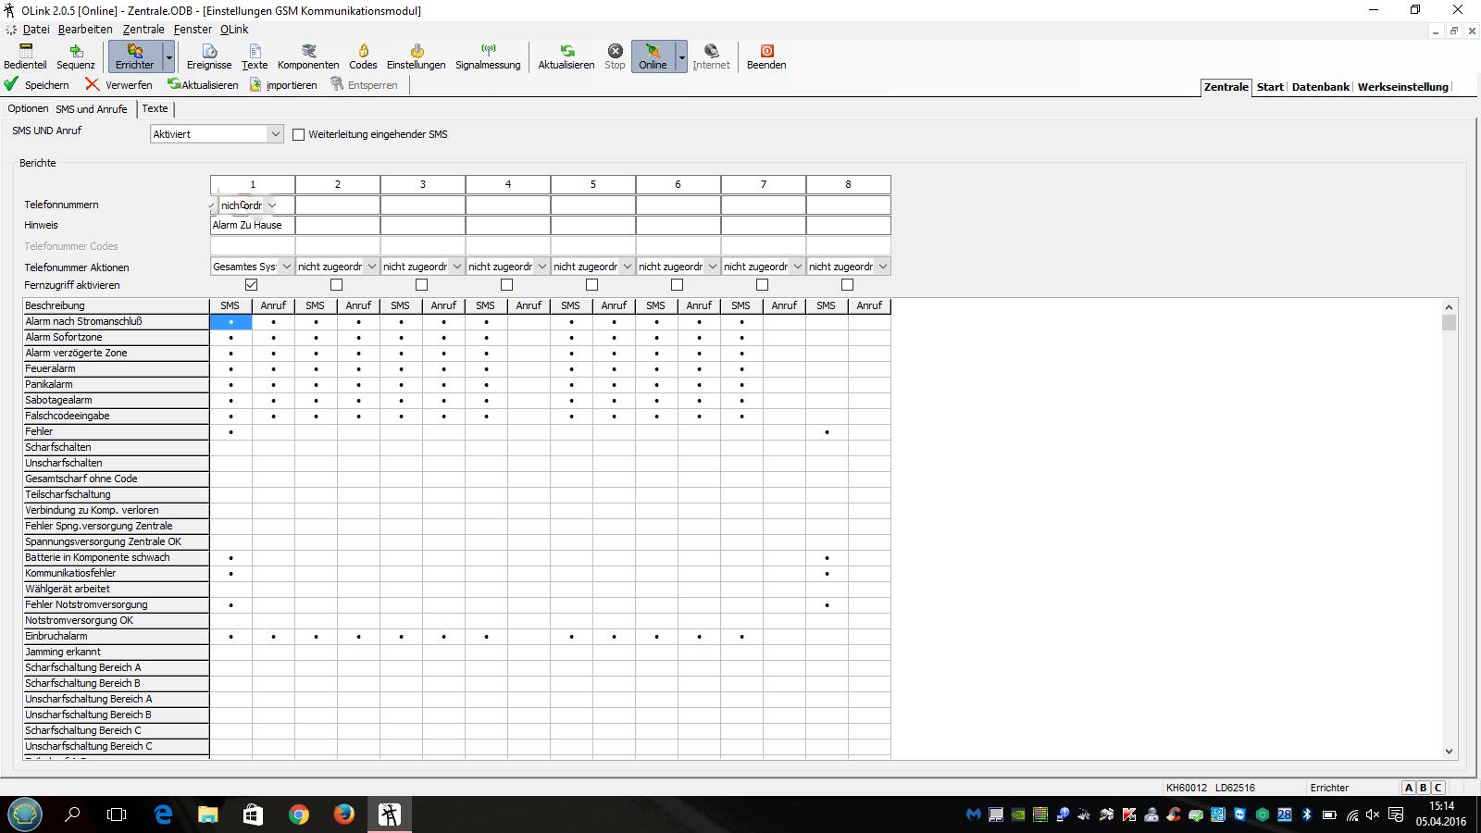Start Signalmessung from the toolbar

(x=488, y=56)
